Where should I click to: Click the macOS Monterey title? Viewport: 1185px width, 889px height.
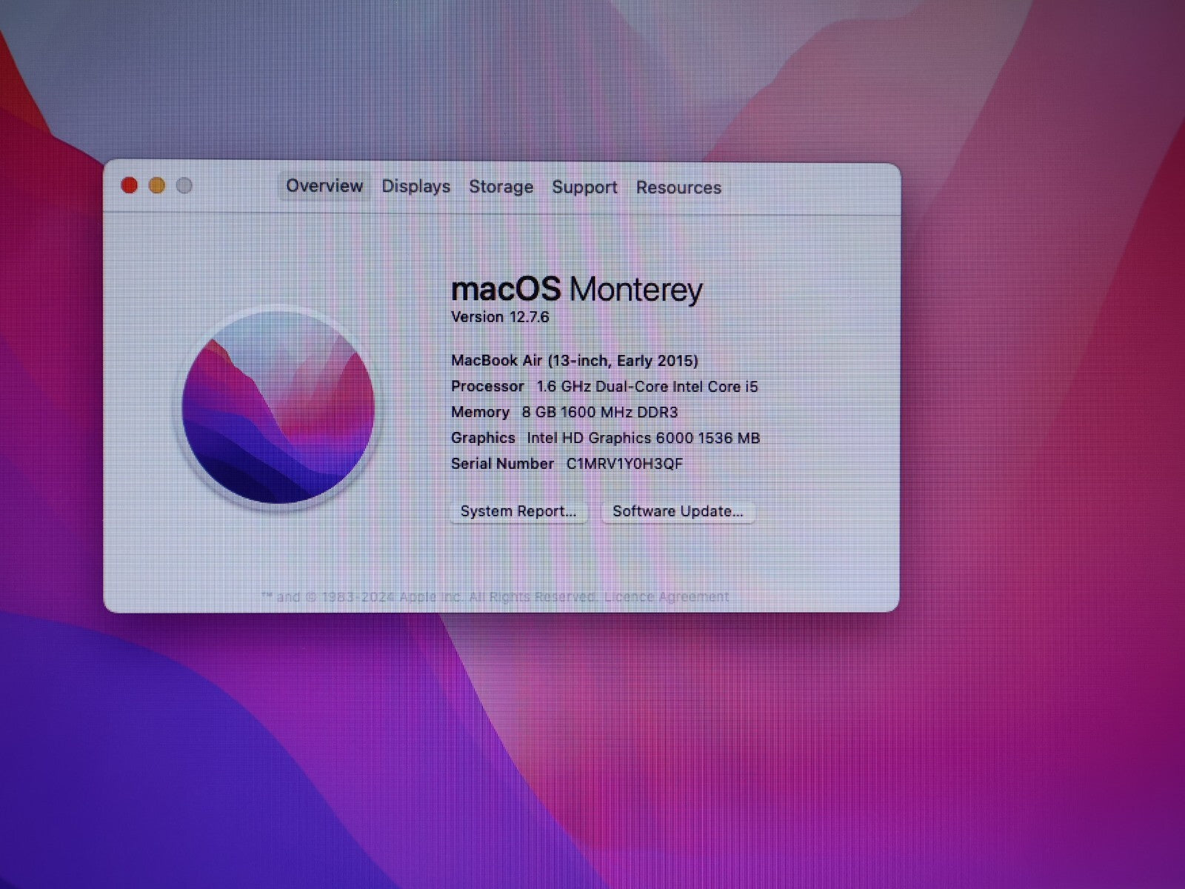[577, 289]
